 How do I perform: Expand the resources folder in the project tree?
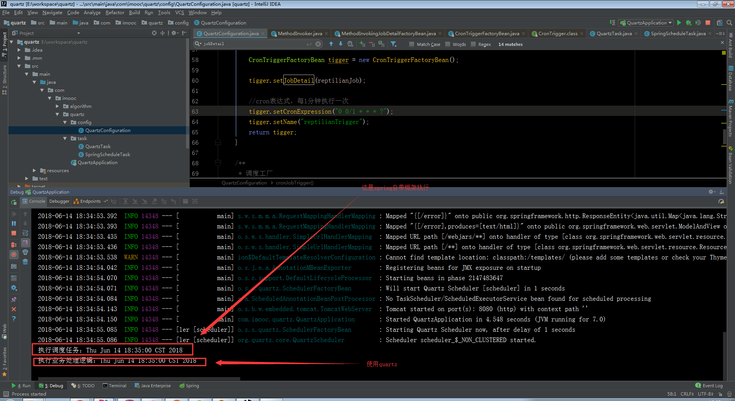click(34, 171)
